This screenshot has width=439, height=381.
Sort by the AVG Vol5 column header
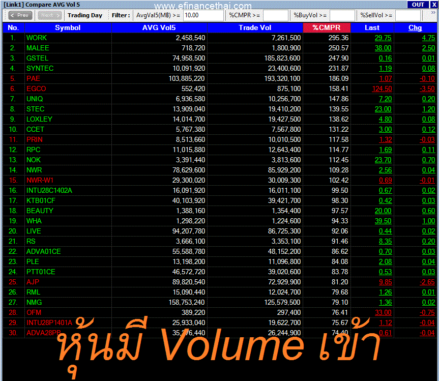click(x=159, y=27)
